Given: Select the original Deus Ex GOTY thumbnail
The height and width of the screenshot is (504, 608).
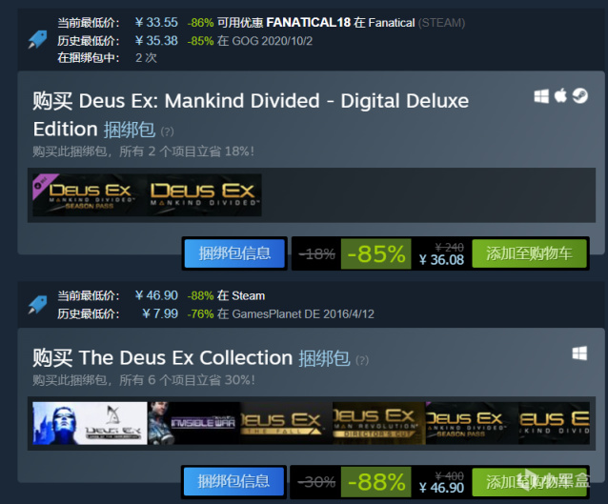Looking at the screenshot, I should (x=90, y=423).
